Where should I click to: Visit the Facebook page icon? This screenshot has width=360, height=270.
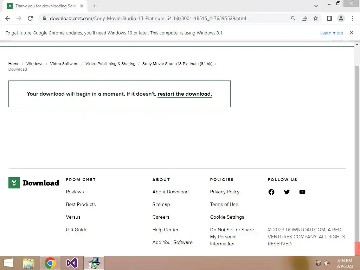[x=271, y=192]
